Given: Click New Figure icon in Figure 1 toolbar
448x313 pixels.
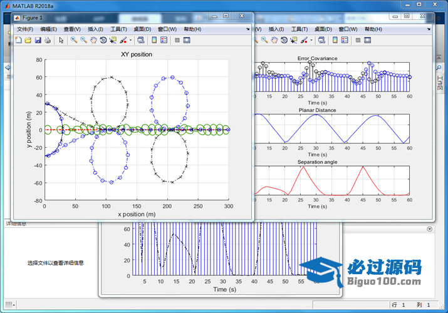Looking at the screenshot, I should click(18, 40).
